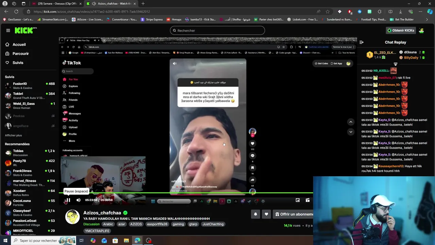Focus the Rechercher search field
This screenshot has height=245, width=435.
pos(217,30)
